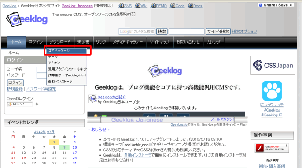Select day 1 in event calendar

tap(54, 142)
